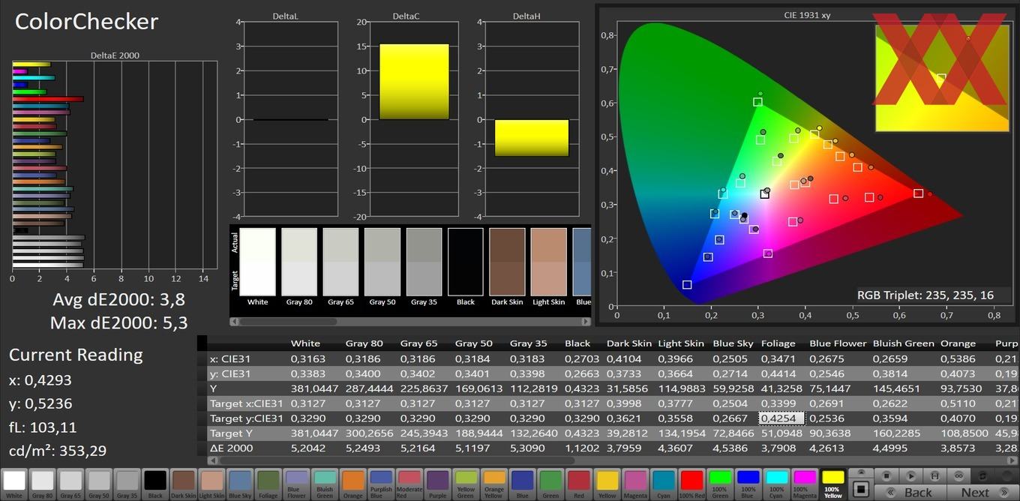Select the Light Skin swatch
The image size is (1020, 501).
(211, 484)
